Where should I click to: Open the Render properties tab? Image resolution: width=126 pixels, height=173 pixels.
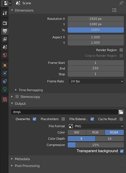[x=5, y=23]
